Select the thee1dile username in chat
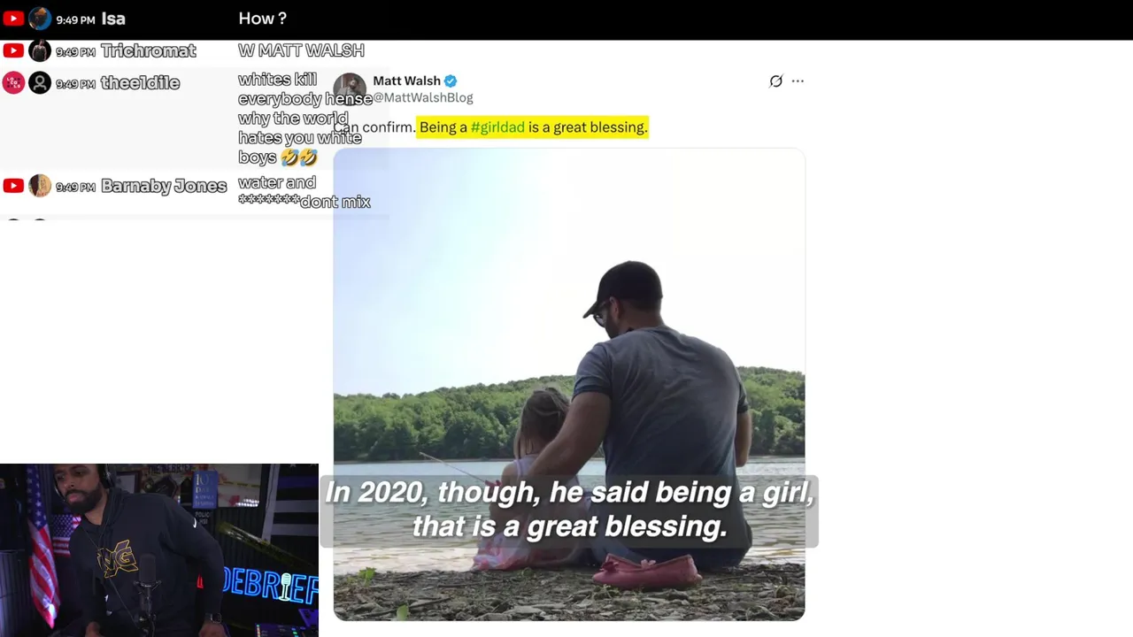 (x=140, y=83)
